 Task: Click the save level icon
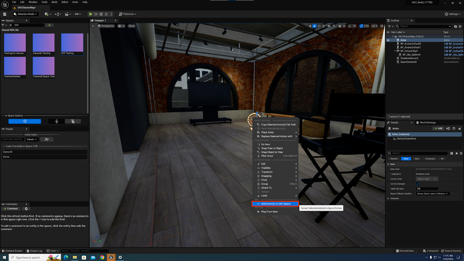click(5, 14)
